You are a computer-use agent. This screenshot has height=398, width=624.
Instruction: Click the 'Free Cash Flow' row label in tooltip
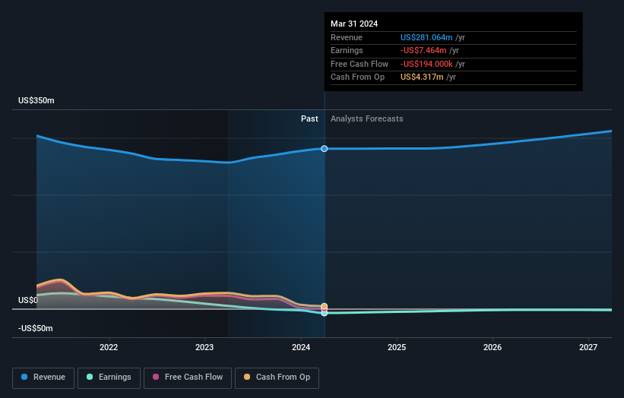tap(360, 64)
